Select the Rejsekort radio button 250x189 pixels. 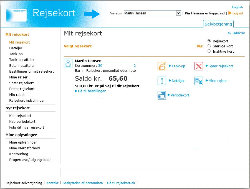(x=209, y=41)
